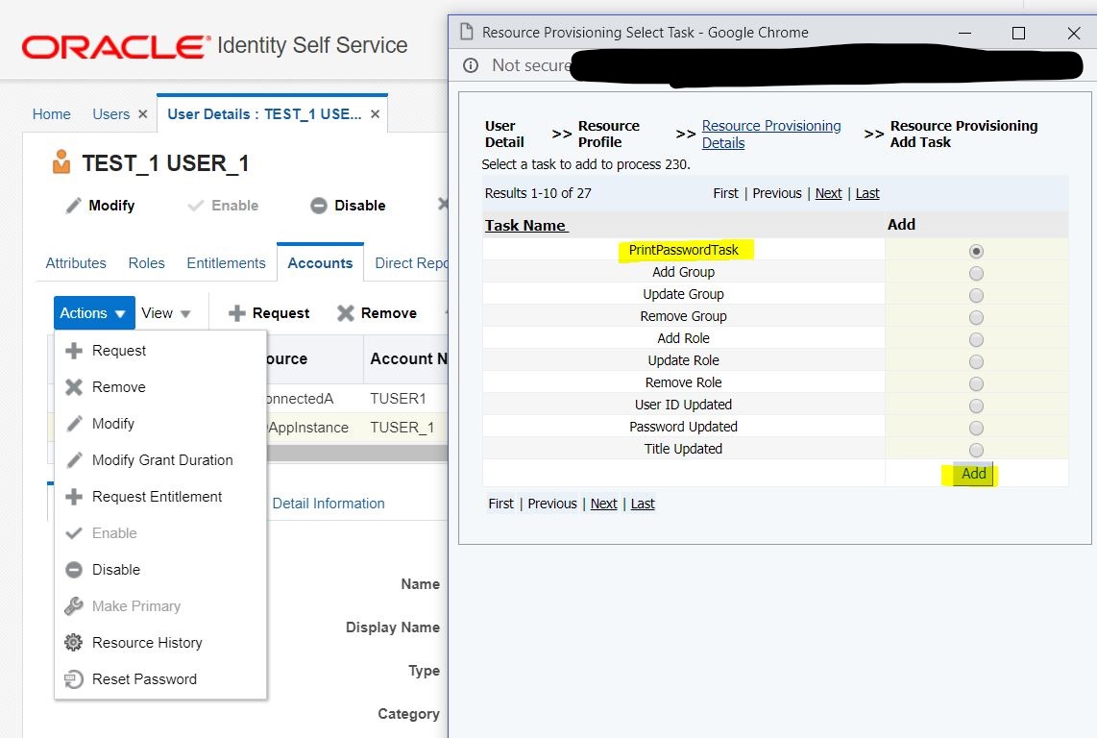Select the Modify pencil icon
This screenshot has width=1097, height=738.
coord(72,205)
